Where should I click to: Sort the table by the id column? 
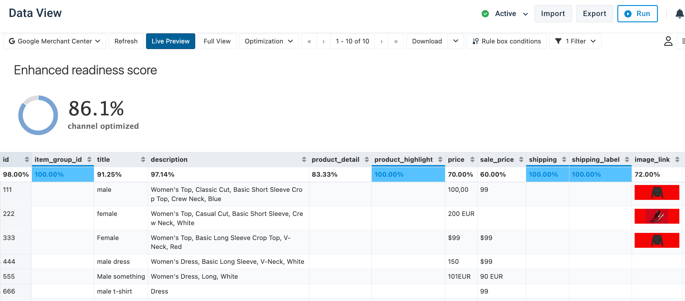click(27, 159)
